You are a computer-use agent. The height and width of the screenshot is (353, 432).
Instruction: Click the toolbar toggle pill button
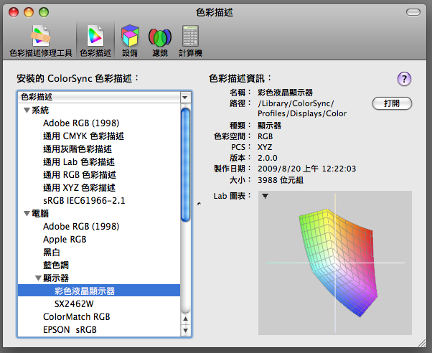point(413,12)
